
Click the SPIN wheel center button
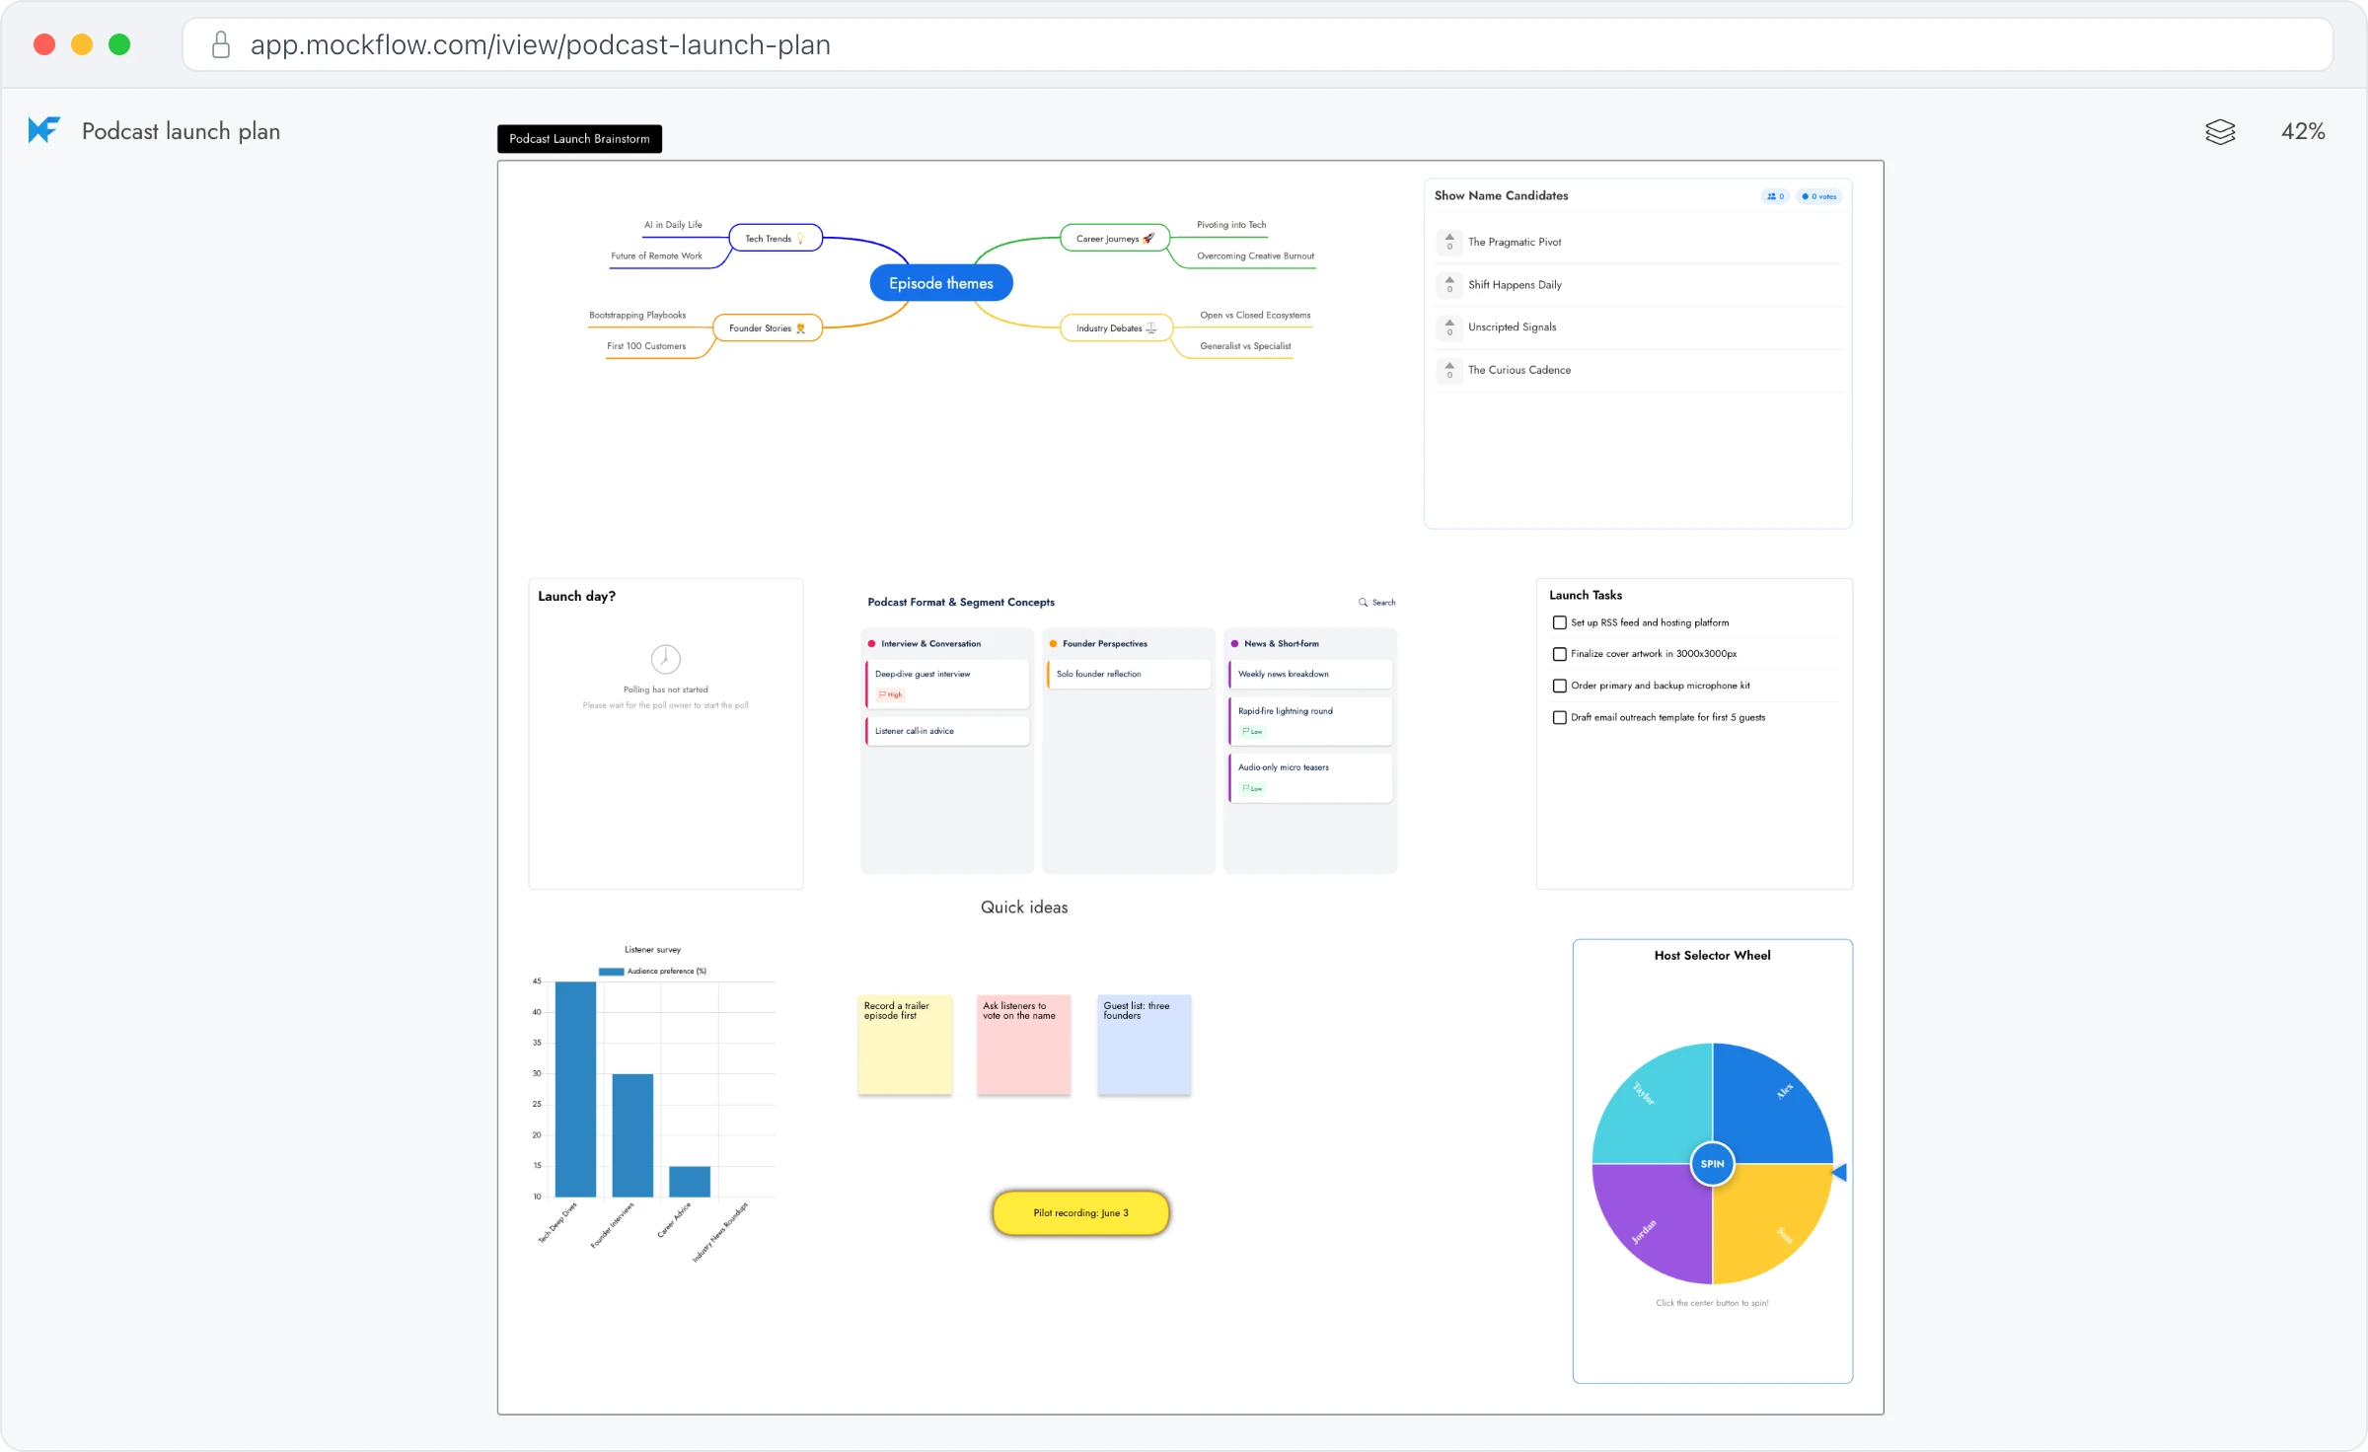(x=1713, y=1164)
